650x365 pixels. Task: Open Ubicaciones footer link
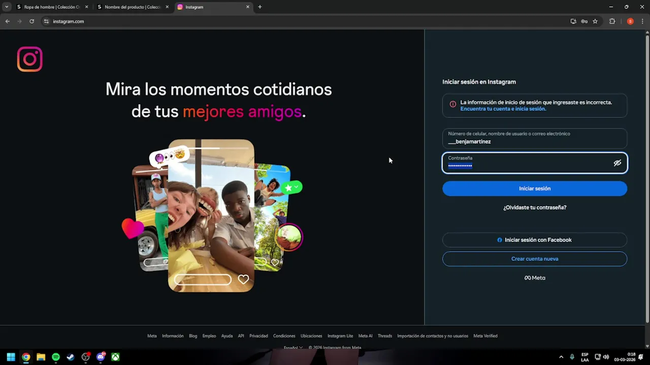point(311,336)
